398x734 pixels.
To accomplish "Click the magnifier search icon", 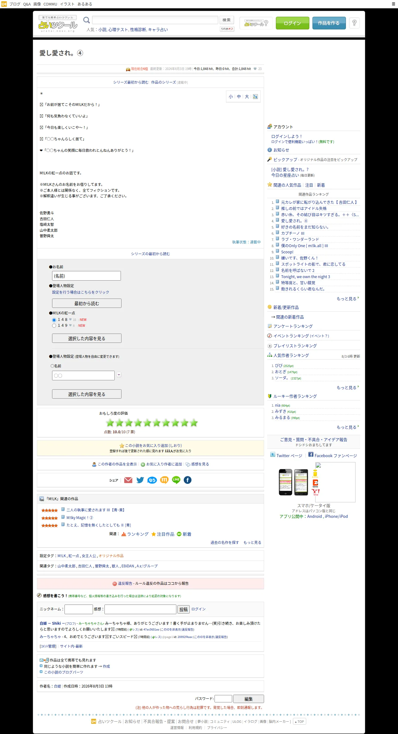I will click(86, 20).
